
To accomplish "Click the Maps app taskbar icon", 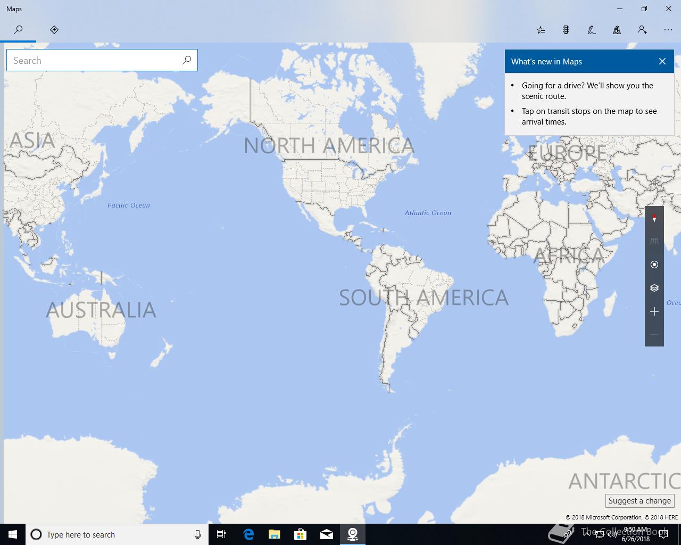I will click(353, 534).
